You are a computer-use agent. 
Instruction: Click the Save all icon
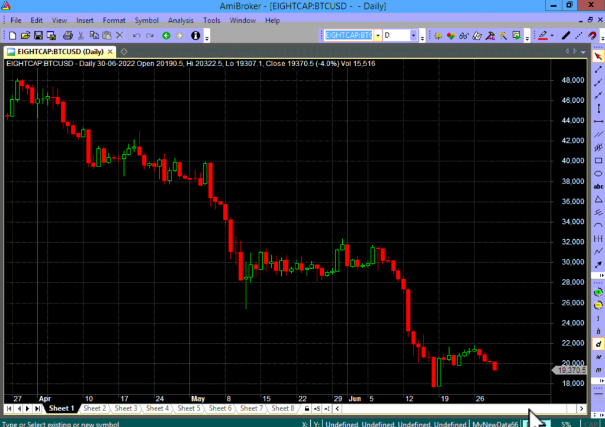tap(51, 35)
